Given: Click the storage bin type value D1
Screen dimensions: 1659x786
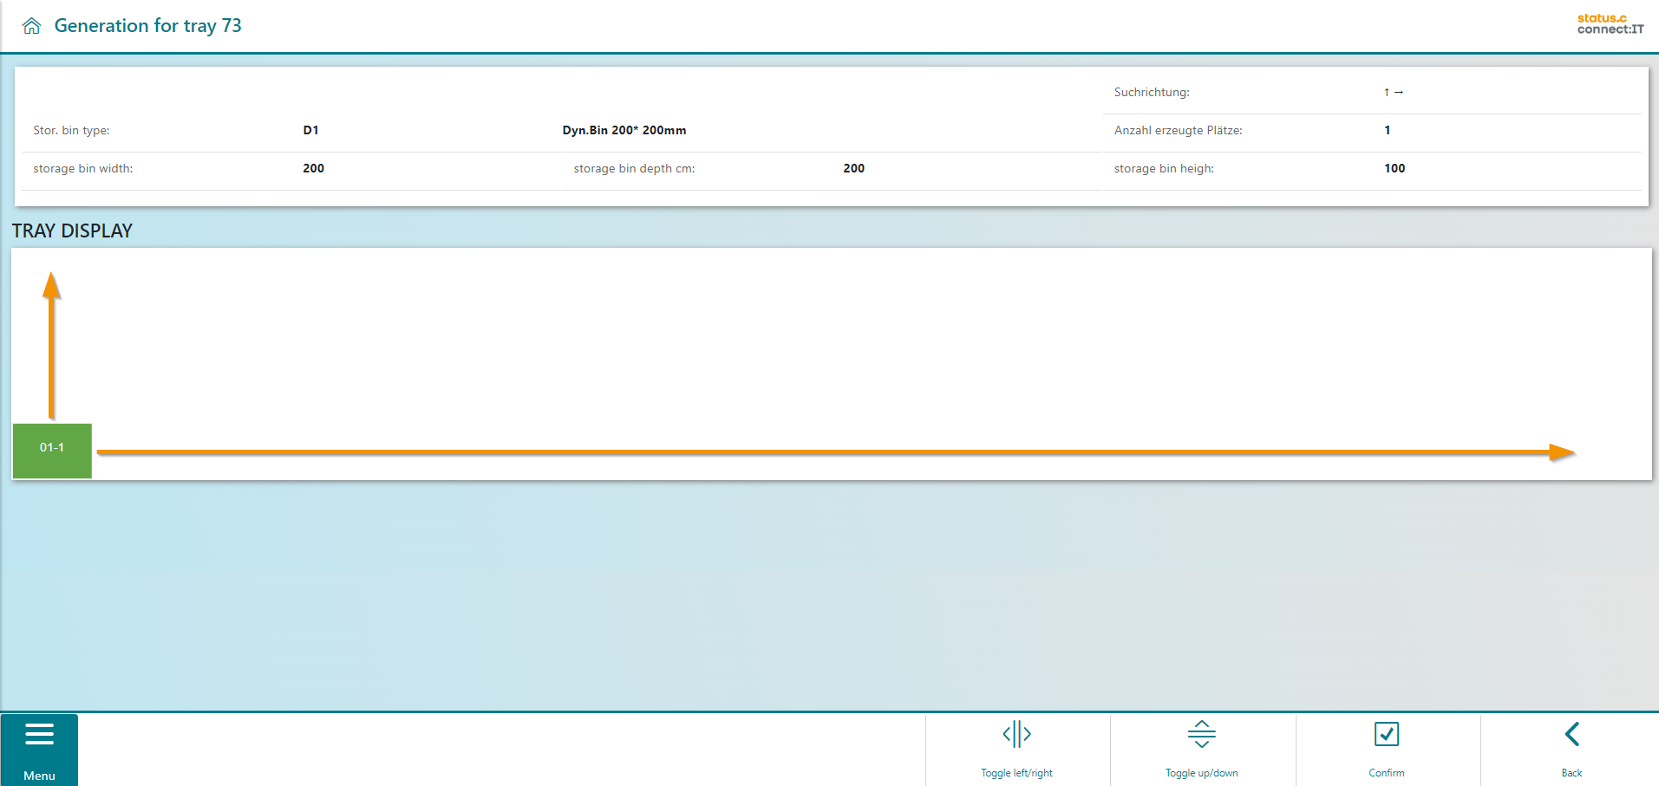Looking at the screenshot, I should 310,130.
